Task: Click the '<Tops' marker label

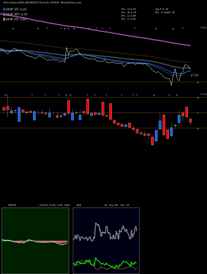Action: [204, 28]
